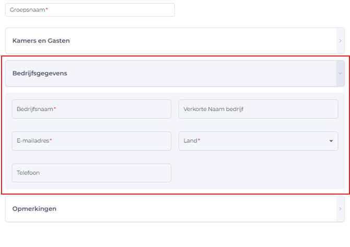This screenshot has height=247, width=350.
Task: Collapse Bedrijfsgegevens using its down chevron
Action: coord(340,73)
